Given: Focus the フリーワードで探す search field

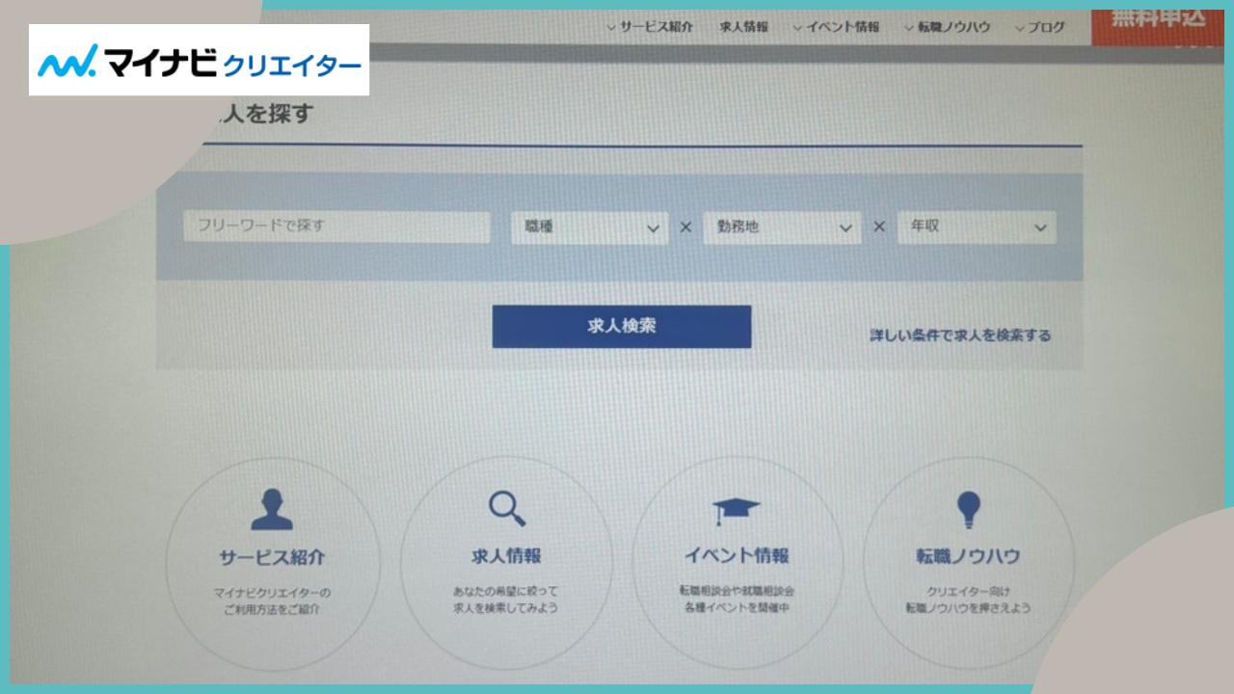Looking at the screenshot, I should 336,227.
